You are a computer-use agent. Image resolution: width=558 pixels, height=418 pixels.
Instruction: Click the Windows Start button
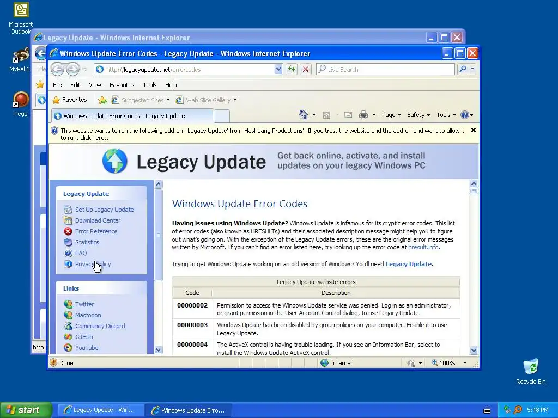coord(26,410)
